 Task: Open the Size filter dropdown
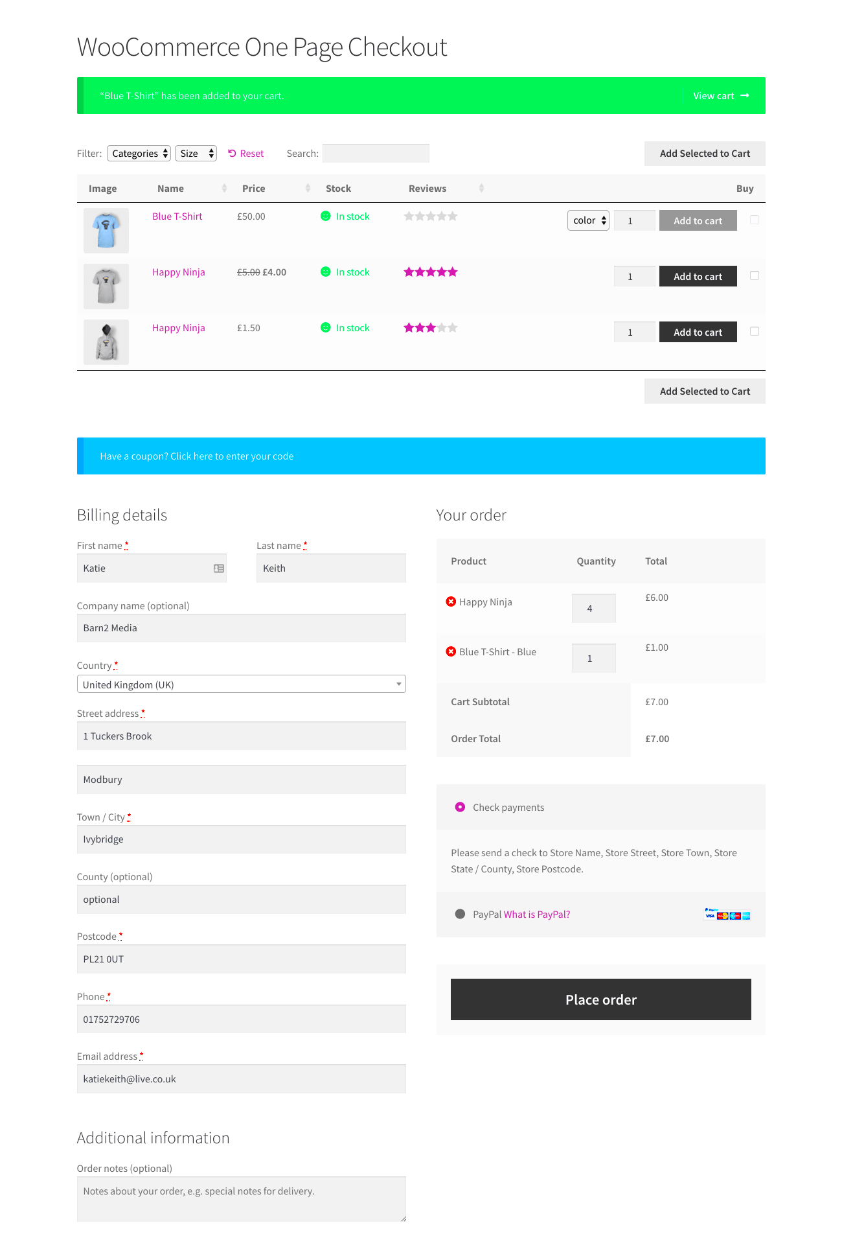196,154
